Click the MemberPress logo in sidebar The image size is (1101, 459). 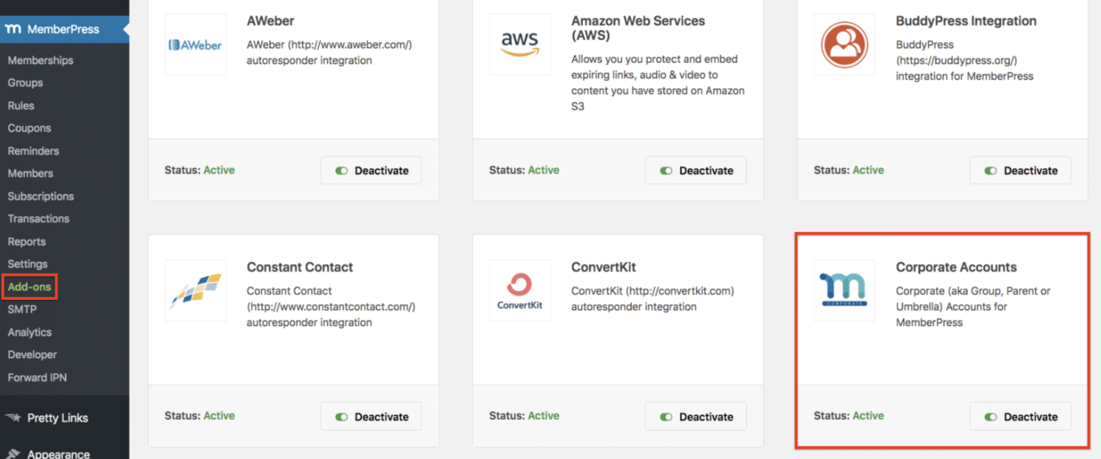13,29
